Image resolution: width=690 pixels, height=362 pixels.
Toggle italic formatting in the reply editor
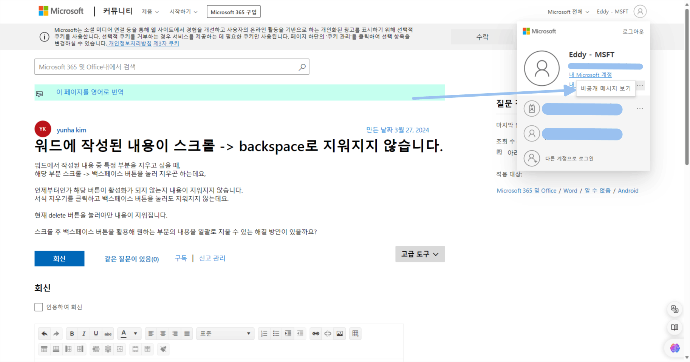coord(84,334)
